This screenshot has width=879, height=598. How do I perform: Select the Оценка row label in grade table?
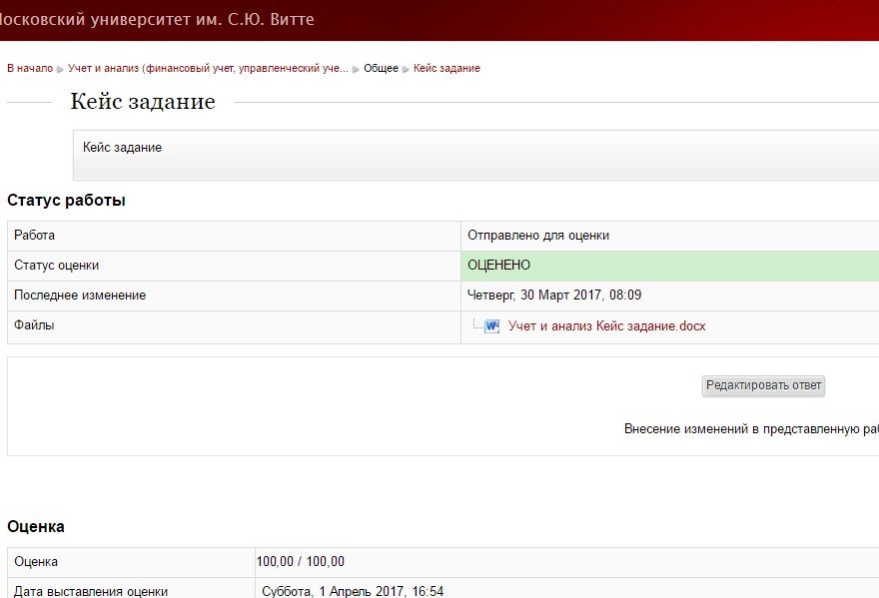(36, 562)
